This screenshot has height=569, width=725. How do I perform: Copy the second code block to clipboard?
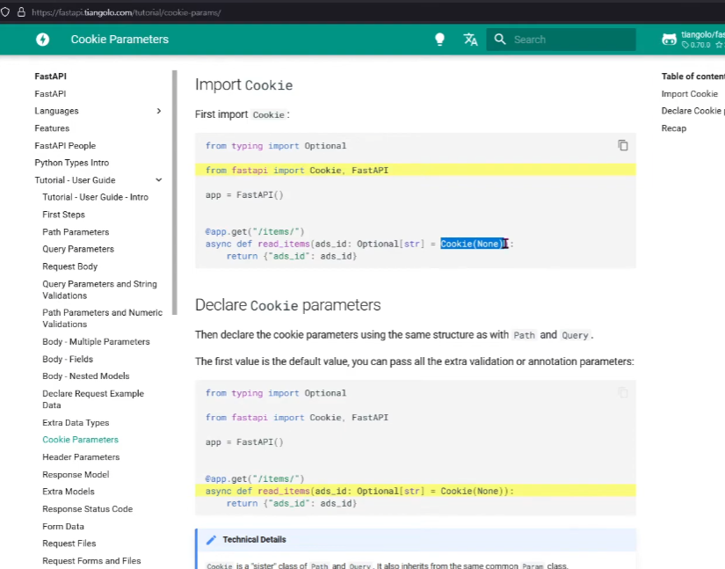coord(623,393)
